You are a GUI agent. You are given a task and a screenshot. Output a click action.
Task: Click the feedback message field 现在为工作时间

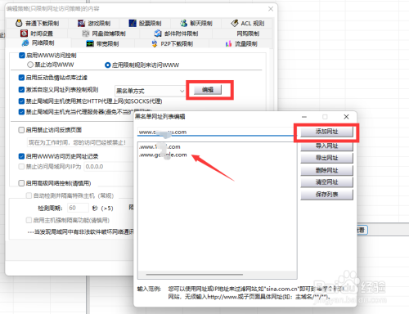(79, 142)
